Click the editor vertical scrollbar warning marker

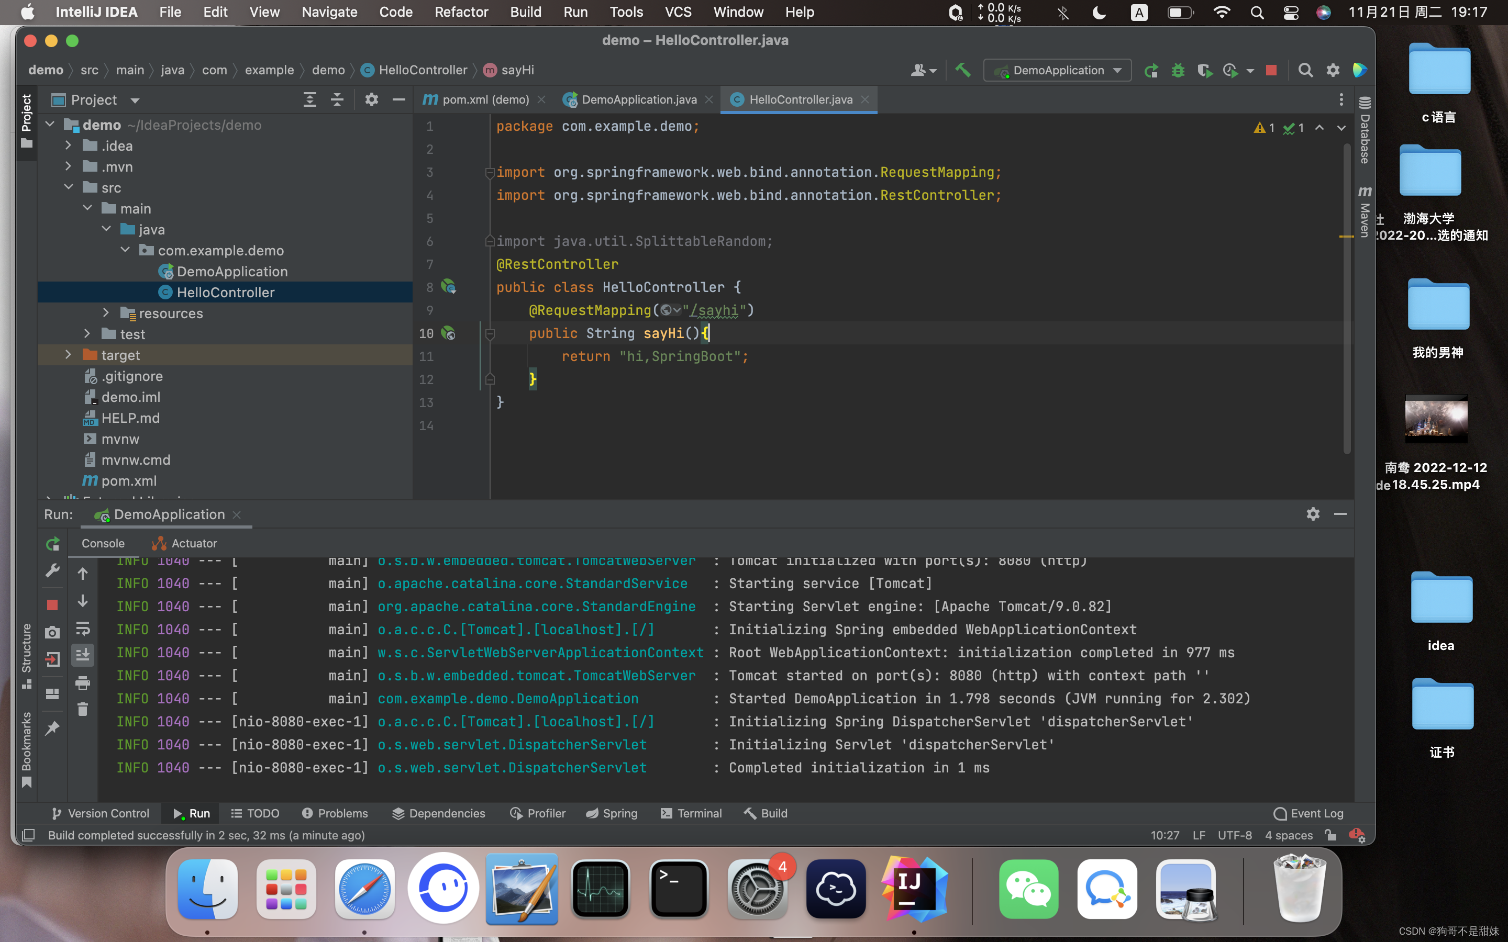pyautogui.click(x=1346, y=237)
